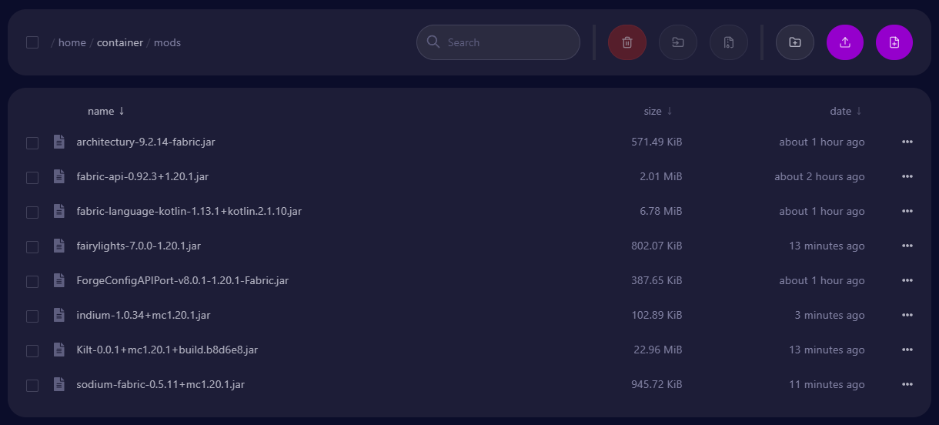Open options menu for architectury-9.2.14-fabric.jar

pyautogui.click(x=907, y=142)
